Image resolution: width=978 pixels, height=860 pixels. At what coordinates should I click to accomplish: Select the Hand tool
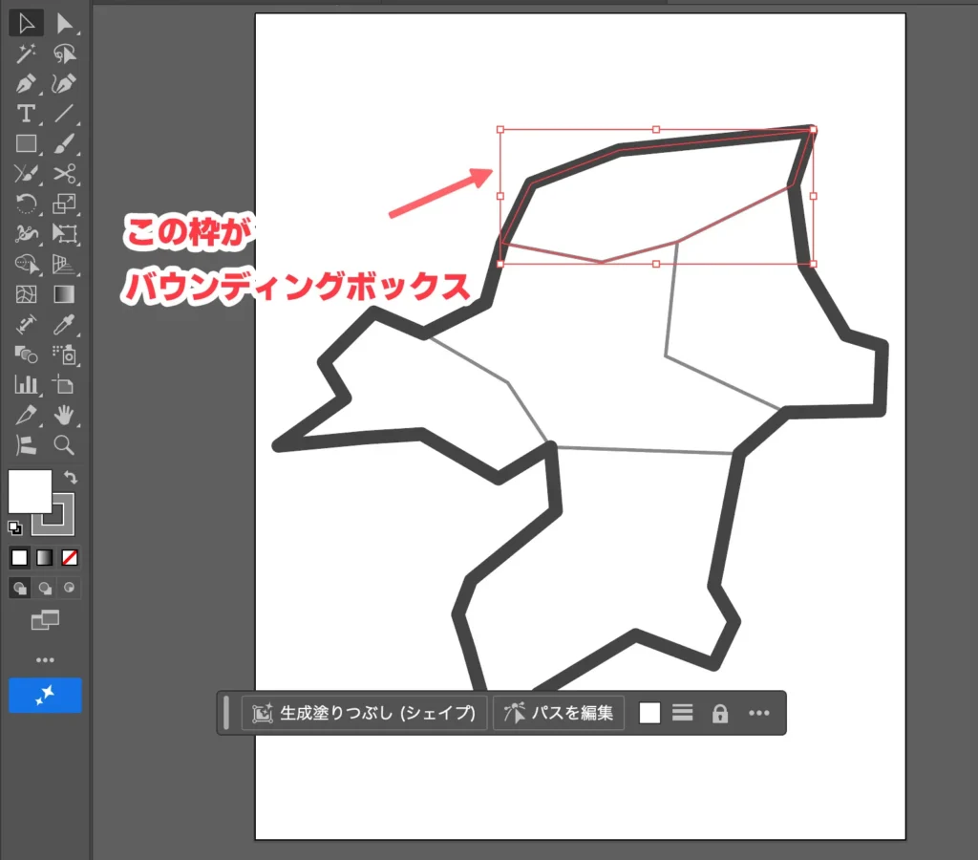tap(64, 415)
